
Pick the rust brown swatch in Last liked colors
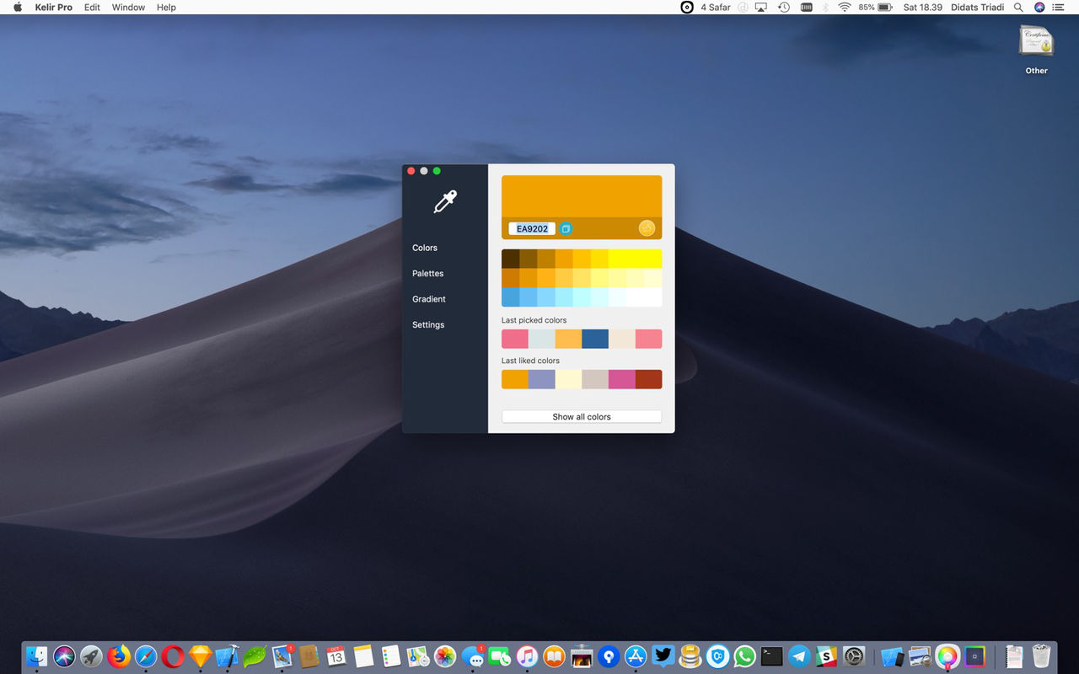(x=648, y=379)
